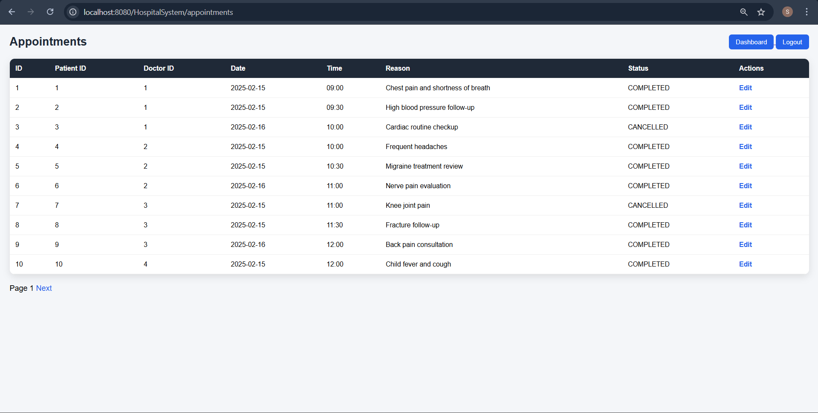This screenshot has height=413, width=818.
Task: Edit the cancelled Cardiac routine checkup appointment
Action: 745,127
